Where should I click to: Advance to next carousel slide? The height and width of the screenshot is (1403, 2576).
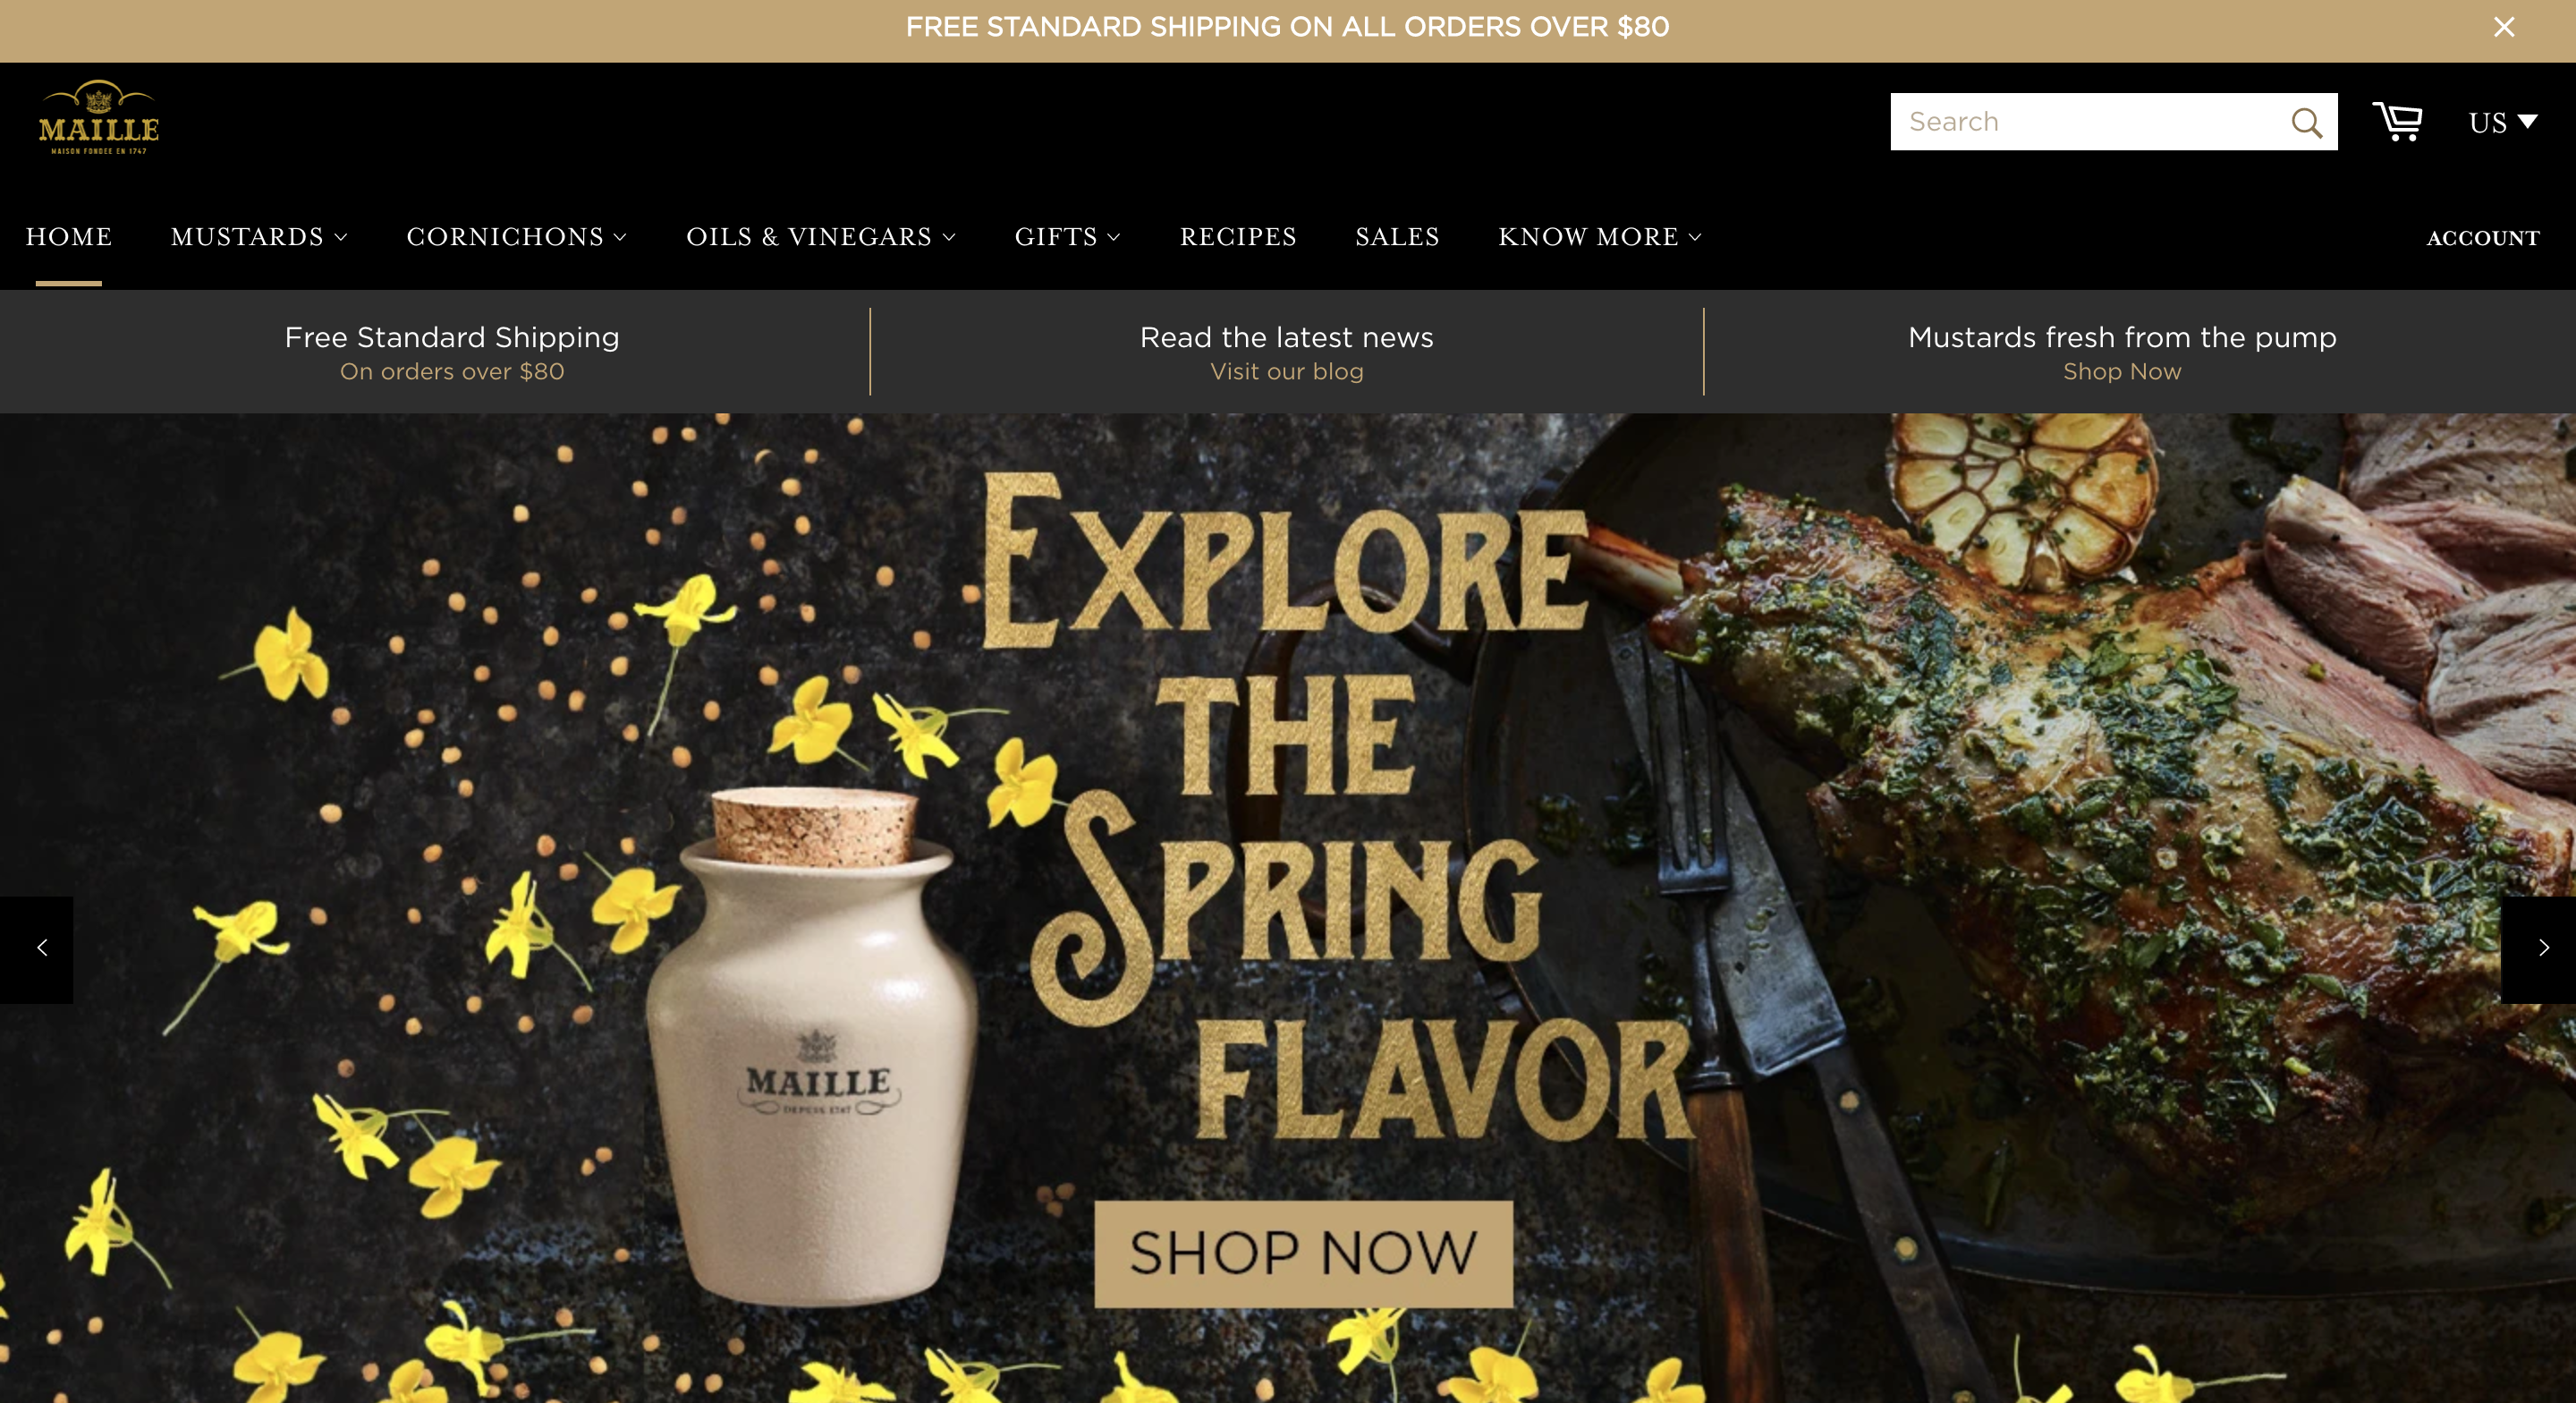point(2539,948)
